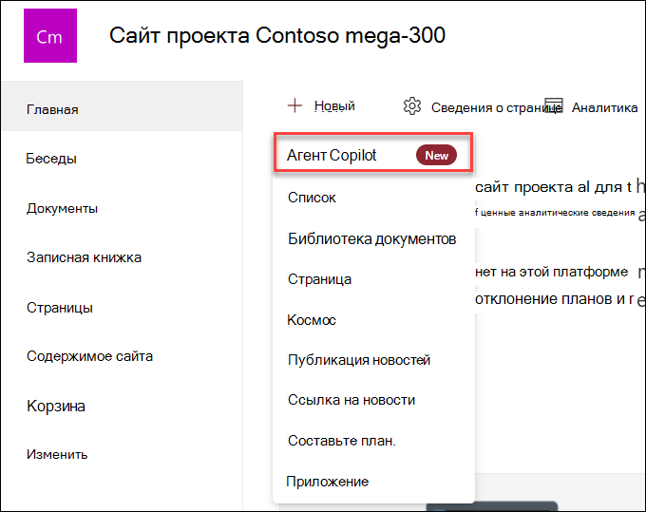Select Агент Copilot menu item
This screenshot has width=646, height=512.
(373, 152)
